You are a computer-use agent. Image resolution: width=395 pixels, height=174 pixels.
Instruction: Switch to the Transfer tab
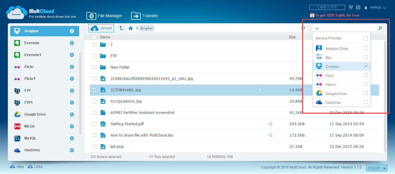150,16
